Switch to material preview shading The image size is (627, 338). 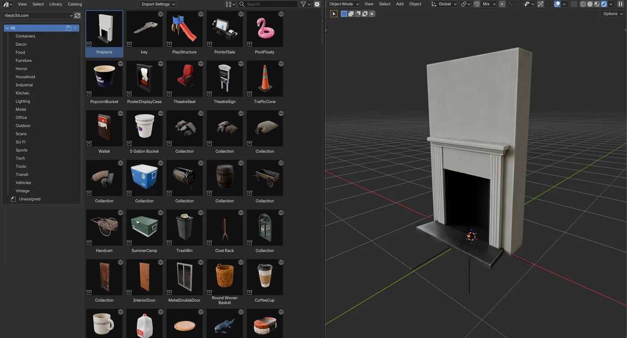597,4
